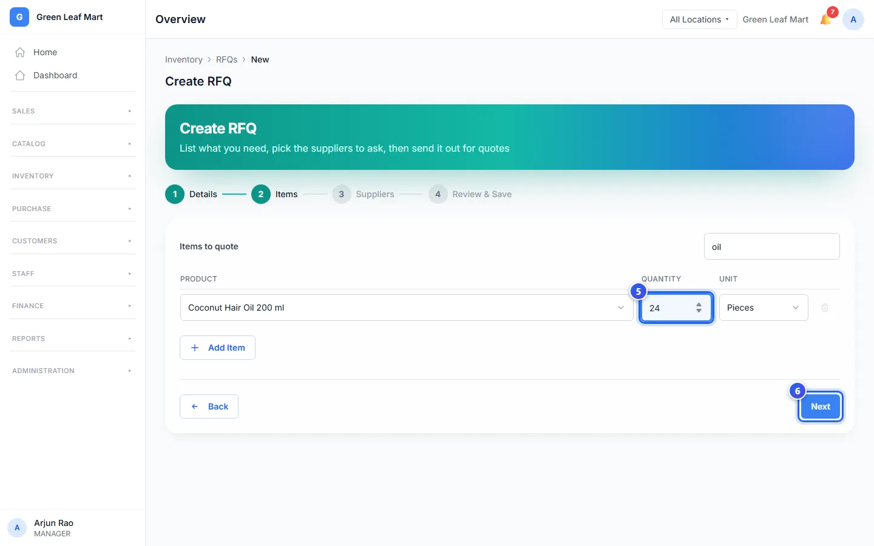
Task: Jump to step 4 Review & Save
Action: pyautogui.click(x=470, y=194)
